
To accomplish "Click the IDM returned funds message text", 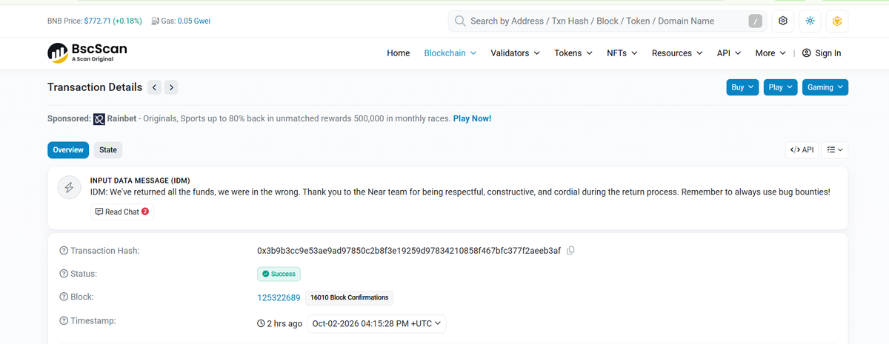I will coord(460,192).
